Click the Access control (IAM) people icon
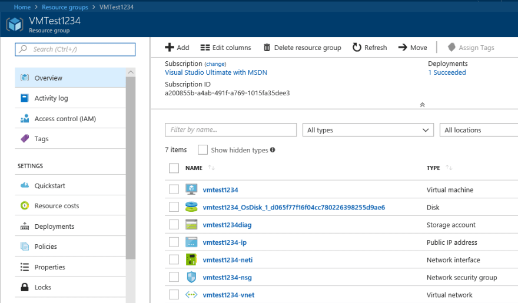 (x=25, y=118)
